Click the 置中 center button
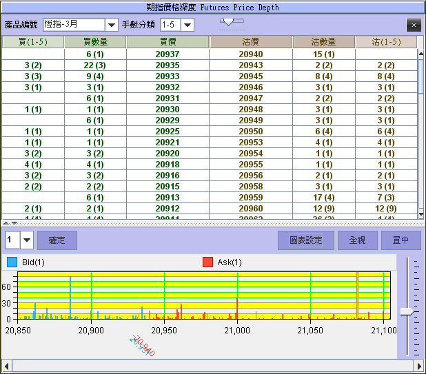Viewport: 426px width, 374px height. pos(400,240)
